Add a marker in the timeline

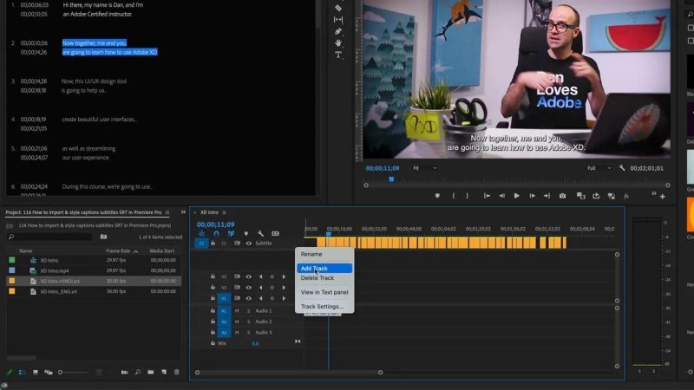click(246, 233)
